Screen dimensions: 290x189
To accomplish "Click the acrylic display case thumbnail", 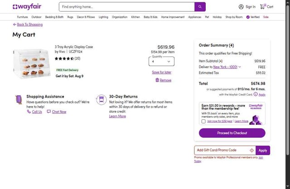I will click(31, 64).
